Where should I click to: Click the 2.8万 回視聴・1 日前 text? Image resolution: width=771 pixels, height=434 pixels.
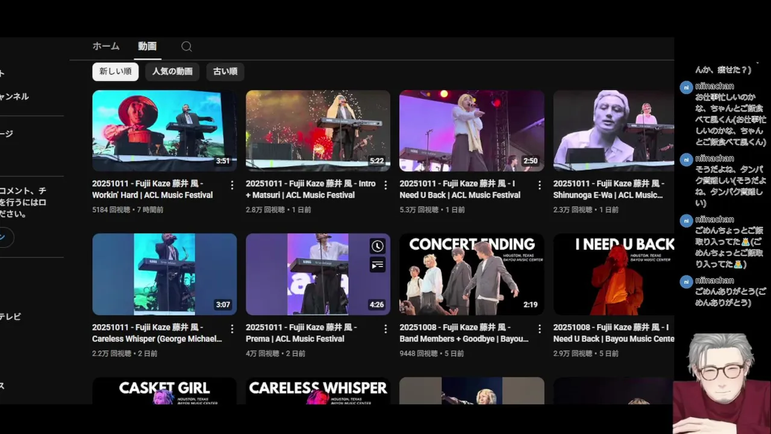coord(279,210)
